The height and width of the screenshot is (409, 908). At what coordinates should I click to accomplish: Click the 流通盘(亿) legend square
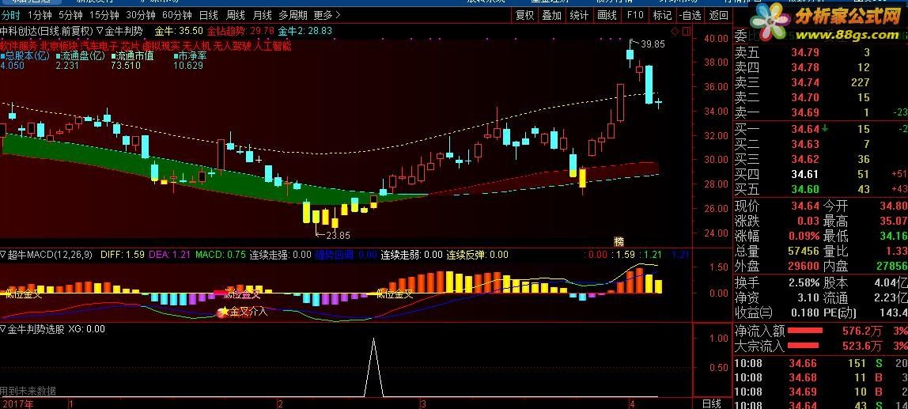point(59,56)
